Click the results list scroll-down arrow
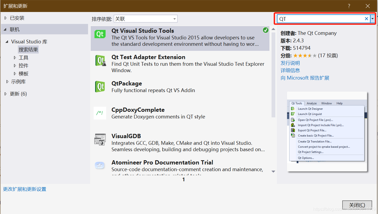378x214 pixels. click(273, 172)
